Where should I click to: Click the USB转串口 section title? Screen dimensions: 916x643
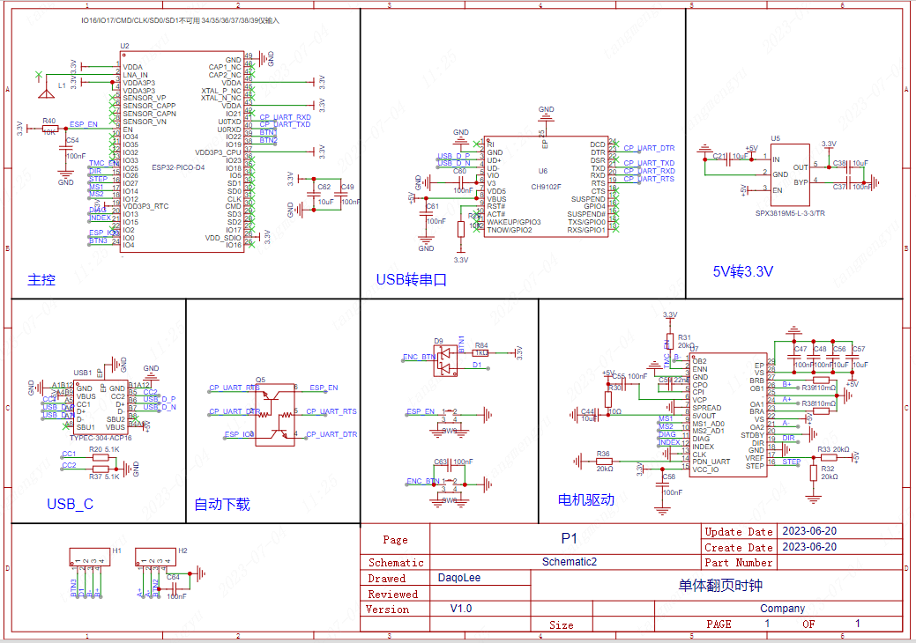[x=412, y=280]
